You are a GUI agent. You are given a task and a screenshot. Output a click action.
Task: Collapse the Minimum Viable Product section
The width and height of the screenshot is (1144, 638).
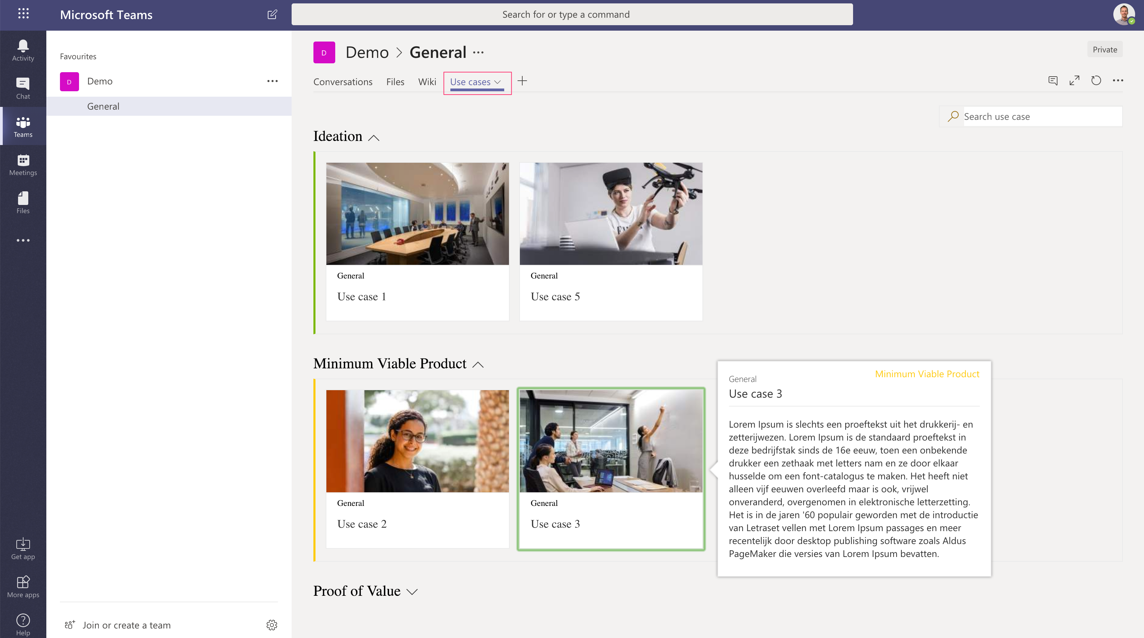[478, 365]
